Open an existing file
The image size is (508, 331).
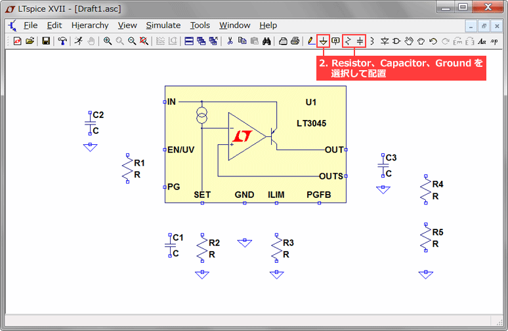pos(30,41)
